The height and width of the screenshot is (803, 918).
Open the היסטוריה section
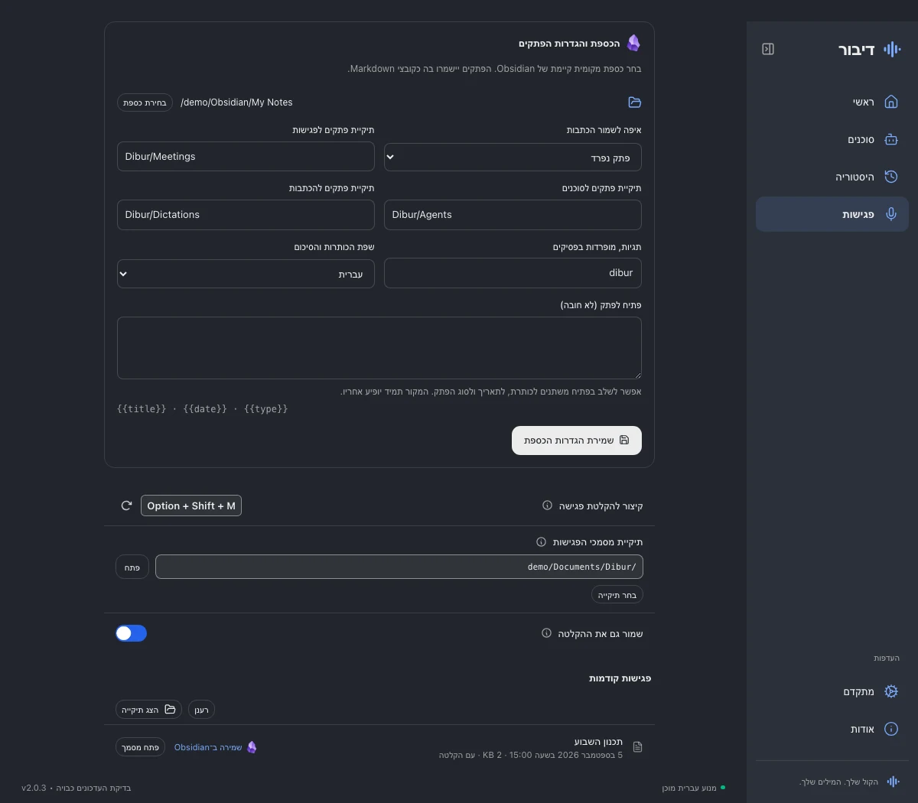832,177
